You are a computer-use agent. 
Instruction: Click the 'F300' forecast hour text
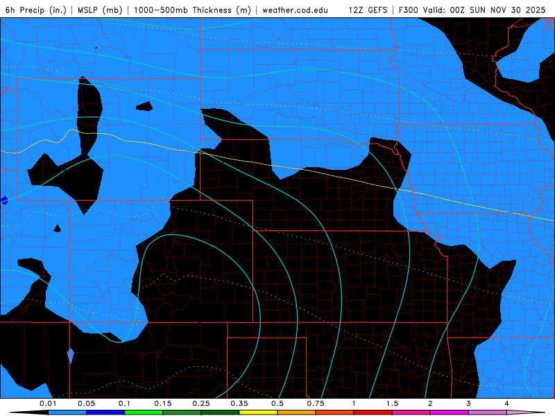pyautogui.click(x=409, y=10)
